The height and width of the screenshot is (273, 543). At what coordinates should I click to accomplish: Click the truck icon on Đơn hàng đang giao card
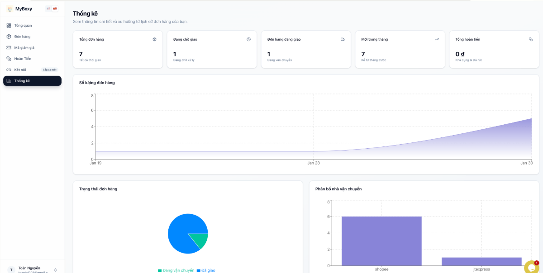coord(343,39)
